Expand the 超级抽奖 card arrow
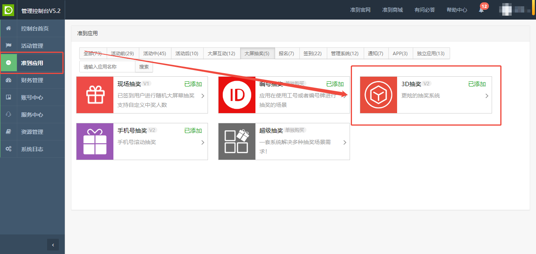This screenshot has width=536, height=254. coord(345,142)
